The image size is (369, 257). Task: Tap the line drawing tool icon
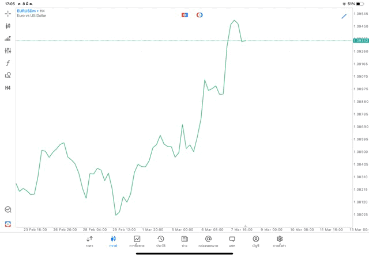click(x=344, y=16)
